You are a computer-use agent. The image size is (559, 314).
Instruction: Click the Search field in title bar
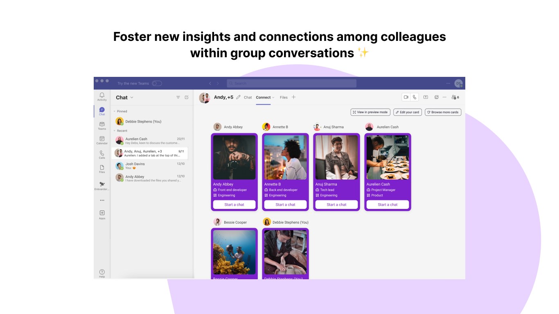point(292,83)
